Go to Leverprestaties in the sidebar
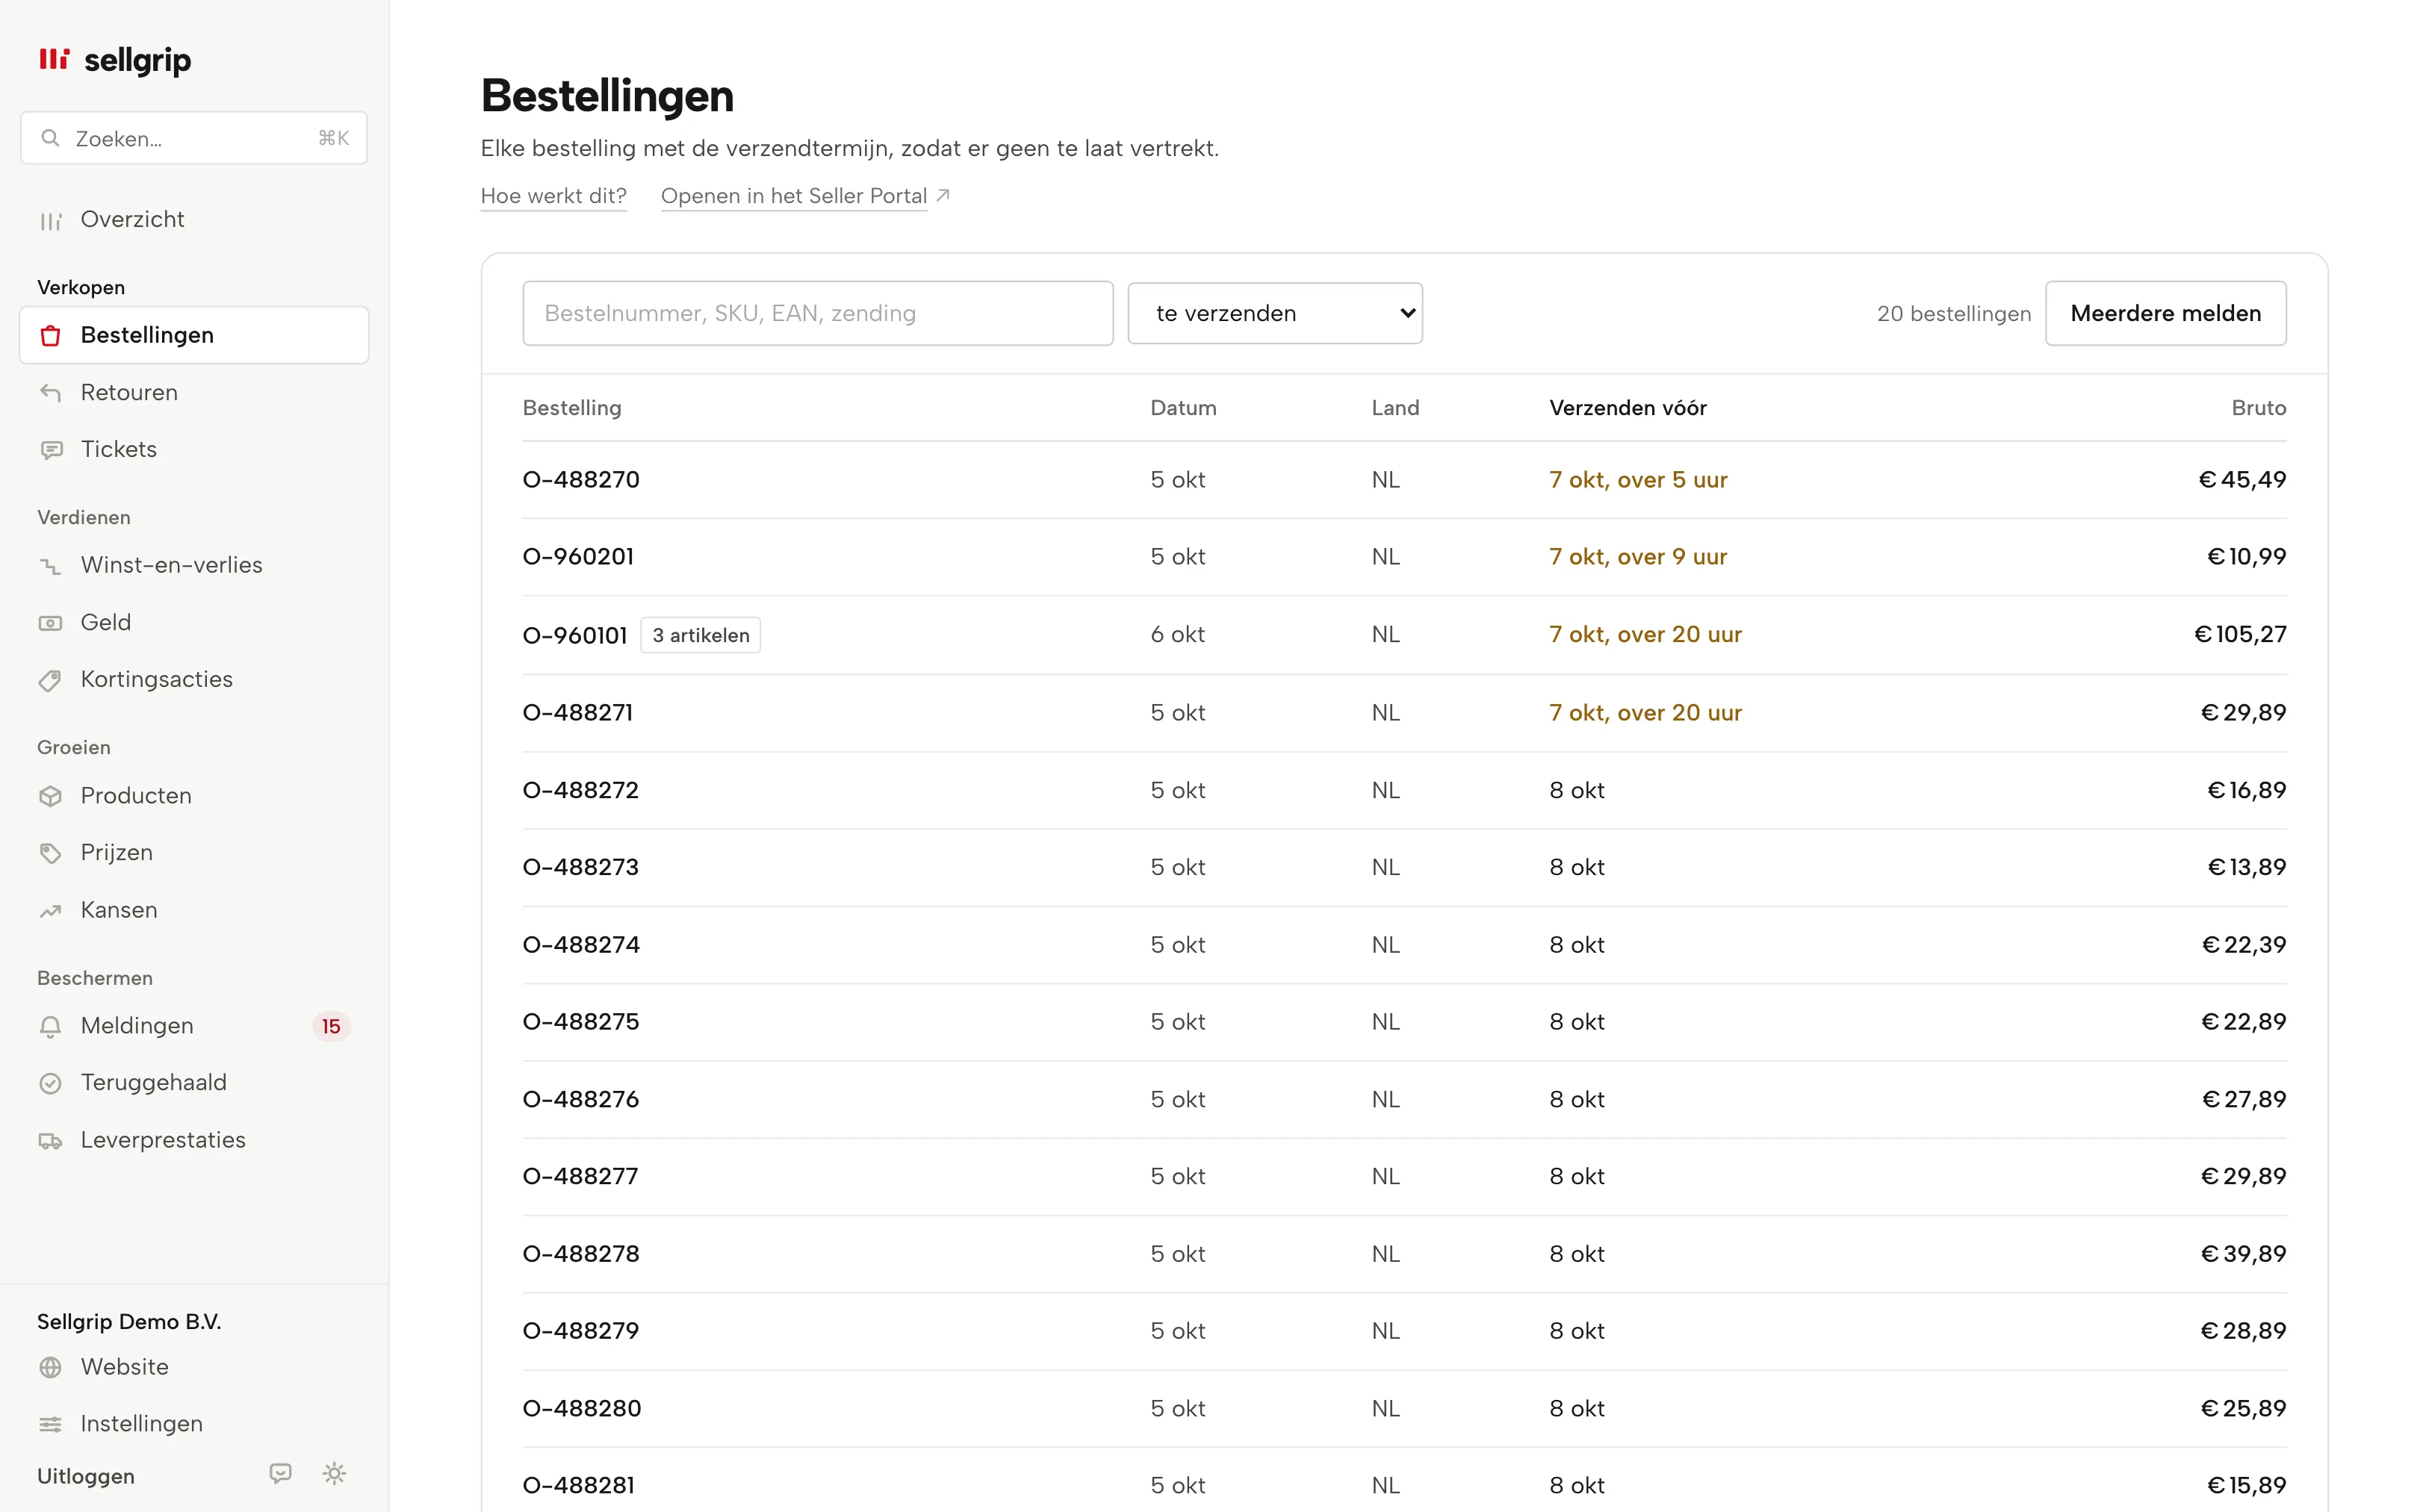 click(x=194, y=1141)
